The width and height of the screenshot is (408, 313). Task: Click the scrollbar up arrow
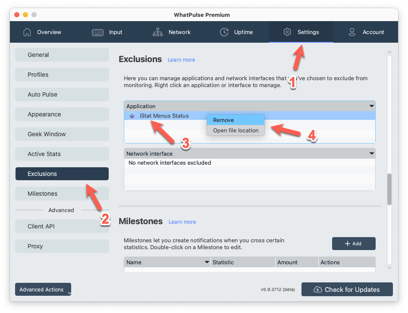pos(389,52)
